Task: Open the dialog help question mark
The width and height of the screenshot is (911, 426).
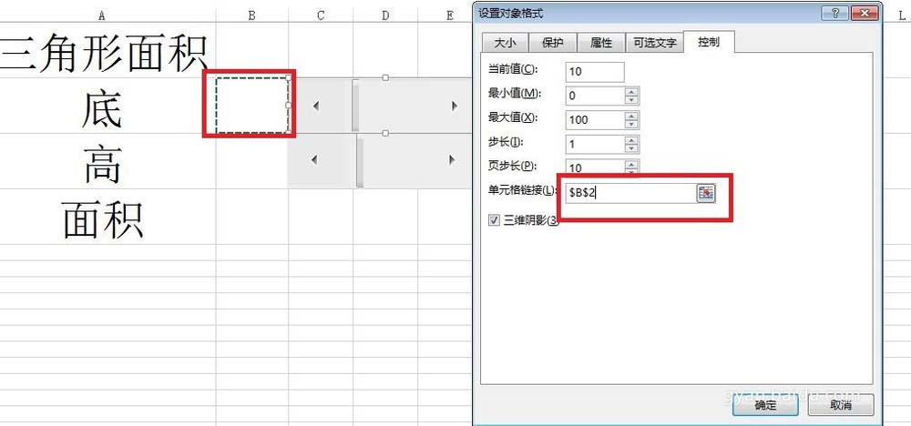Action: click(x=836, y=13)
